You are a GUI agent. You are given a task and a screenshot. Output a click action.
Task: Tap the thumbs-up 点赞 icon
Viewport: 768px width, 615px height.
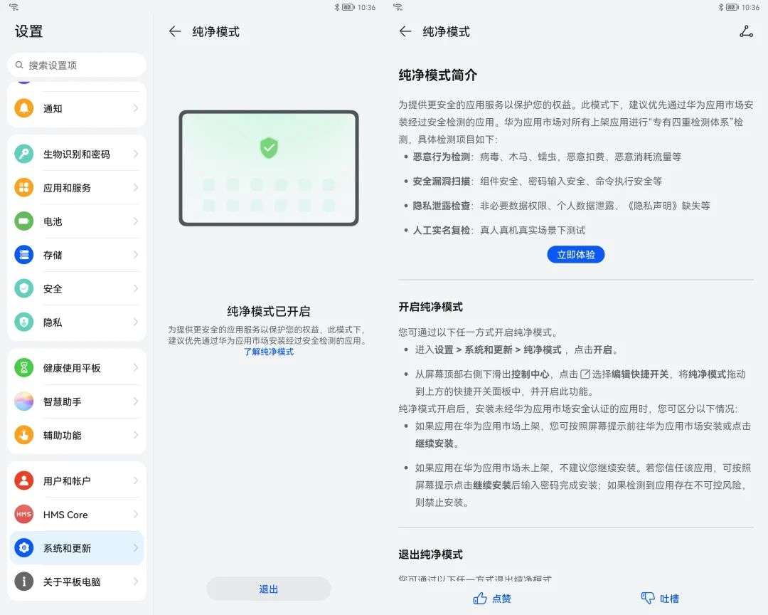(480, 599)
